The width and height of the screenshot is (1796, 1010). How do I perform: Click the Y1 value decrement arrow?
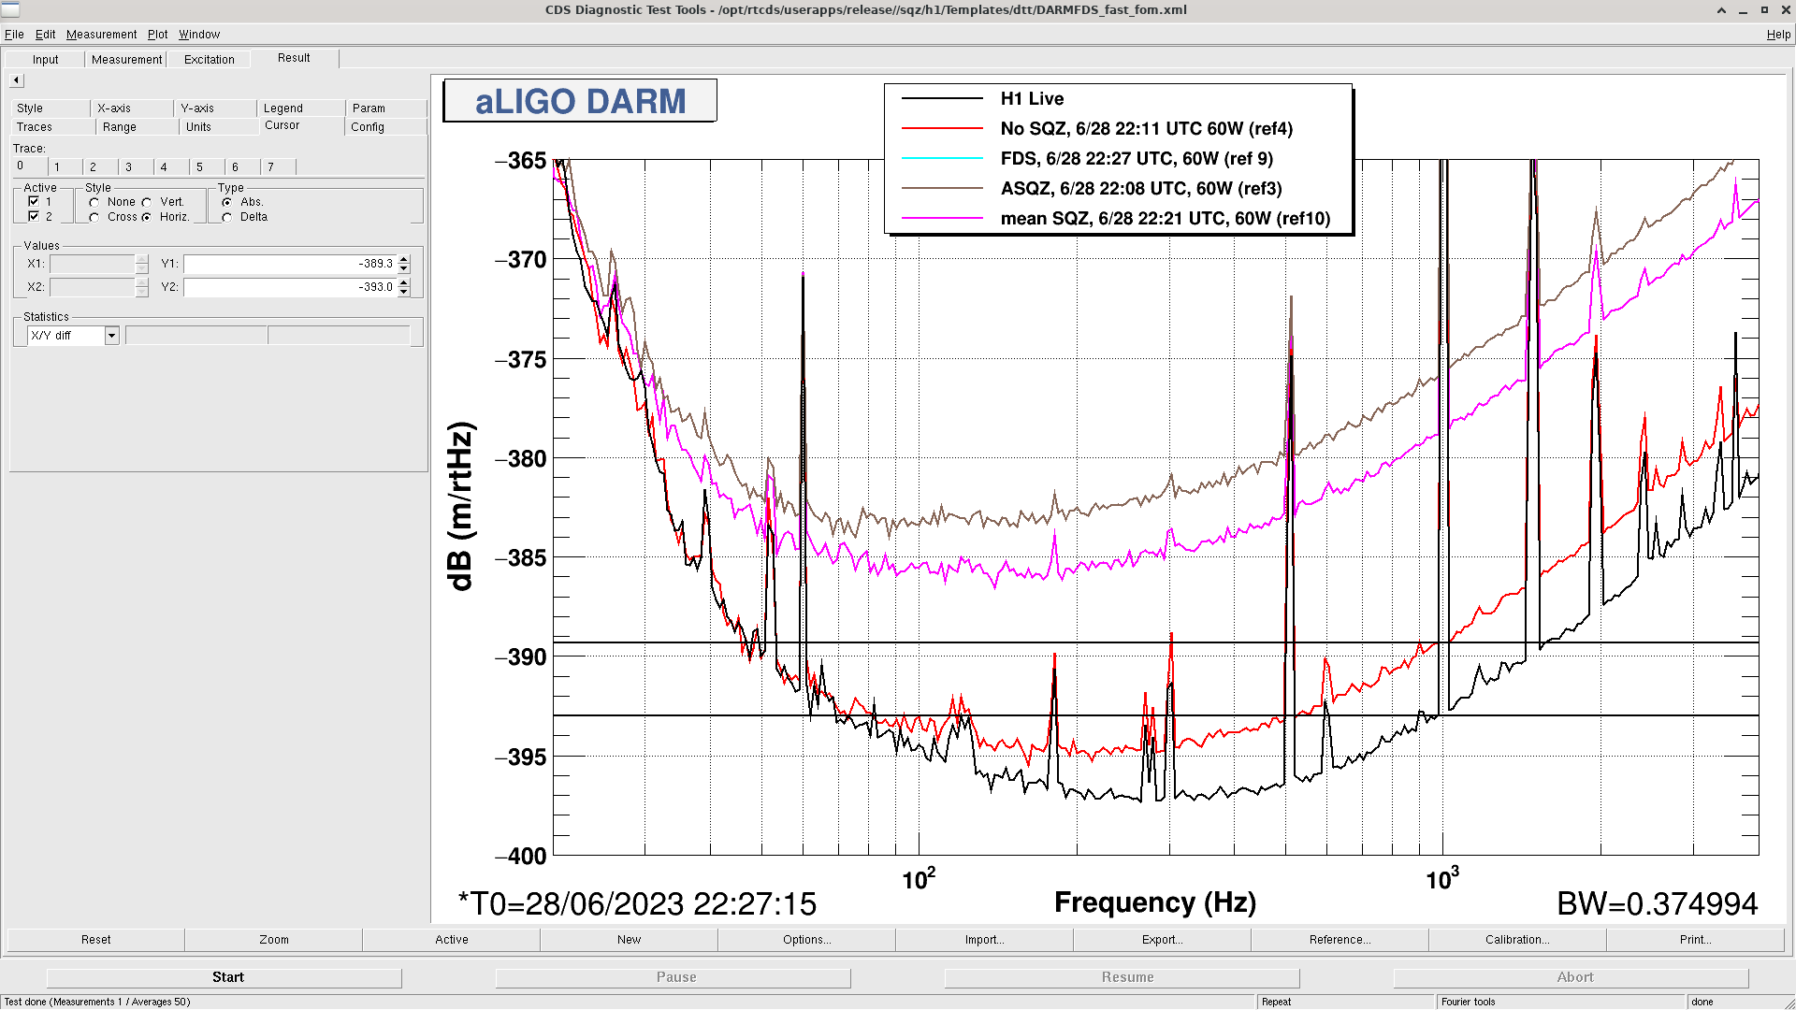click(404, 268)
